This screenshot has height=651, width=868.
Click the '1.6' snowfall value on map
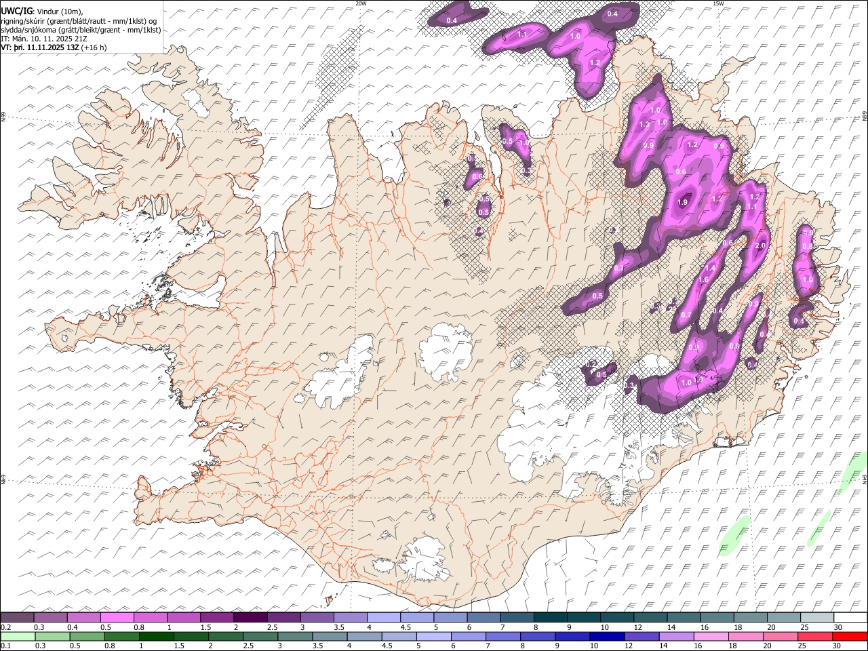pyautogui.click(x=703, y=279)
